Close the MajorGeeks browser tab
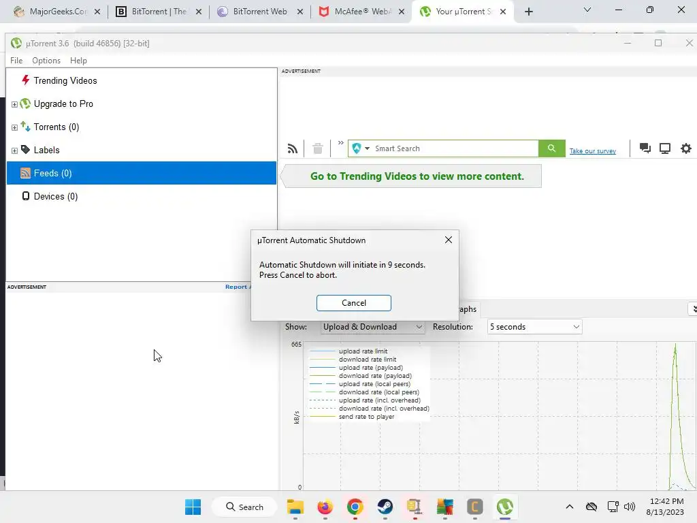This screenshot has height=523, width=697. click(x=97, y=12)
